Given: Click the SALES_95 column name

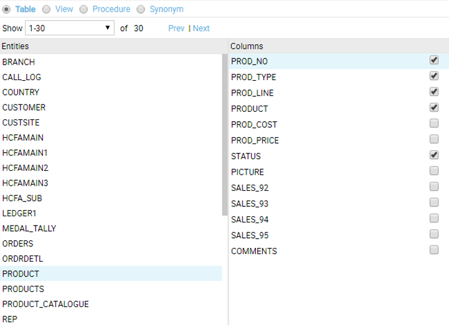Looking at the screenshot, I should coord(250,236).
